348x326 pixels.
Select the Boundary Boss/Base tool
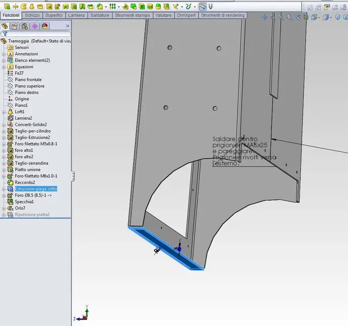pyautogui.click(x=40, y=7)
